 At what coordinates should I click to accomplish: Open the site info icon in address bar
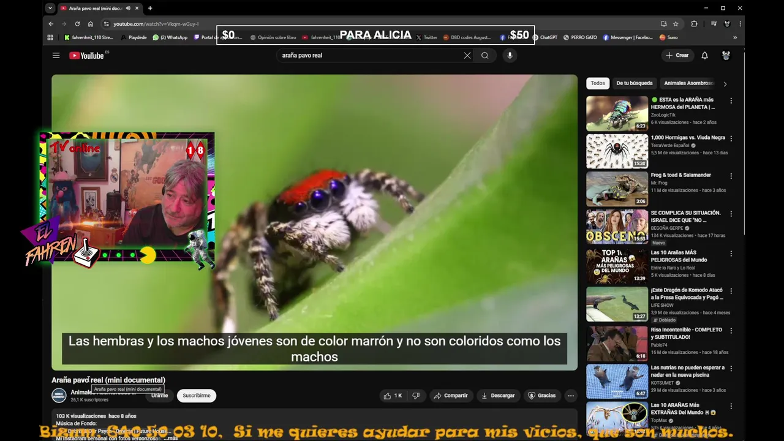(106, 24)
